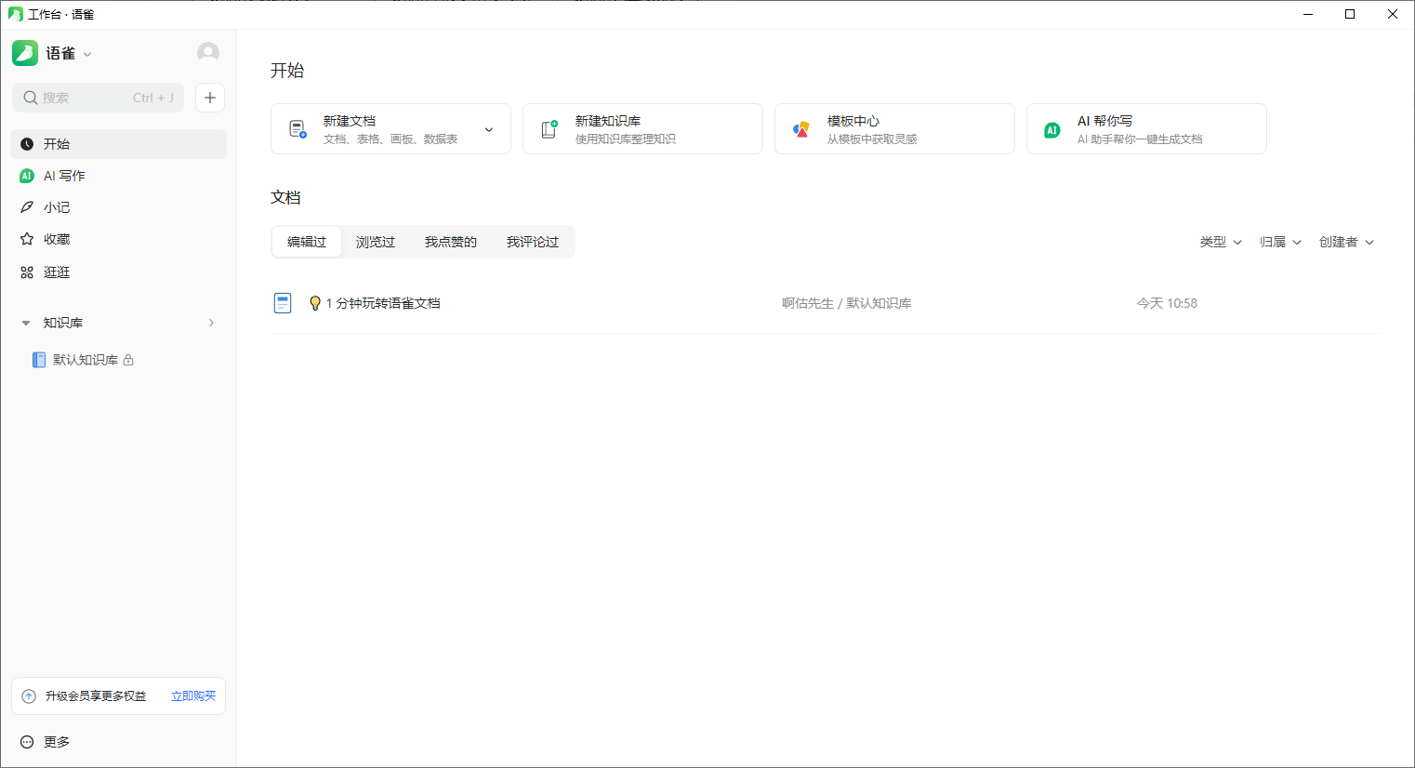Expand the 新建文档 dropdown arrow

point(489,129)
